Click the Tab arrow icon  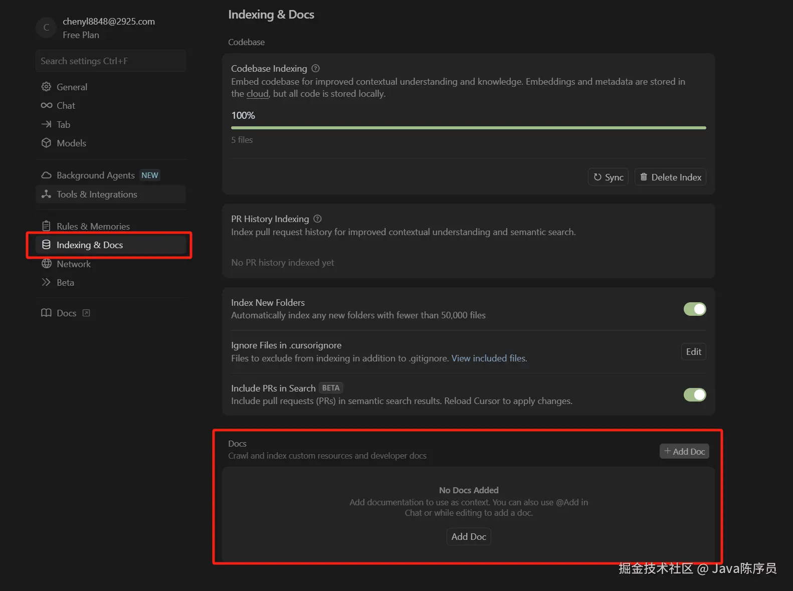[46, 124]
